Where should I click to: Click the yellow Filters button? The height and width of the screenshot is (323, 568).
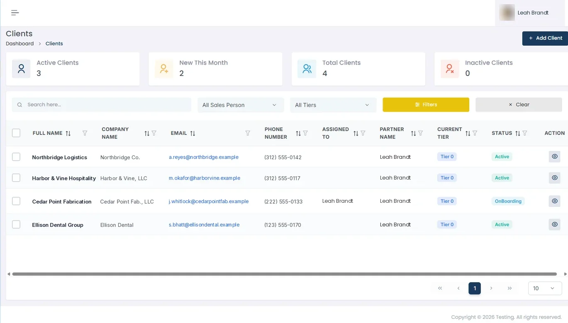pyautogui.click(x=426, y=105)
